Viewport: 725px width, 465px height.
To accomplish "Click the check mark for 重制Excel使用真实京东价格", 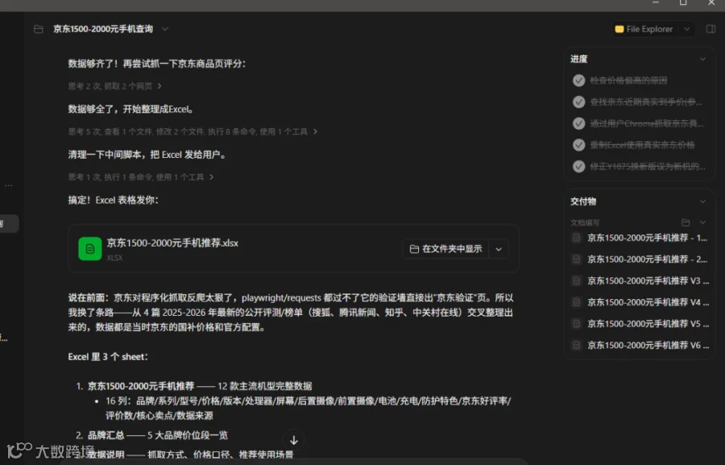I will pyautogui.click(x=579, y=145).
